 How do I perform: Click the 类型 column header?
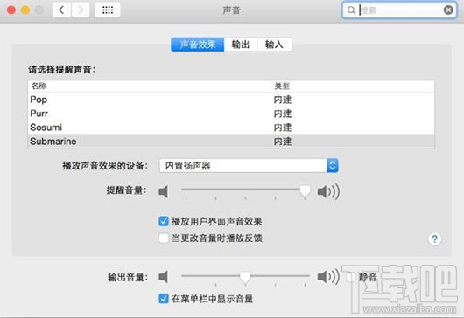[x=353, y=86]
